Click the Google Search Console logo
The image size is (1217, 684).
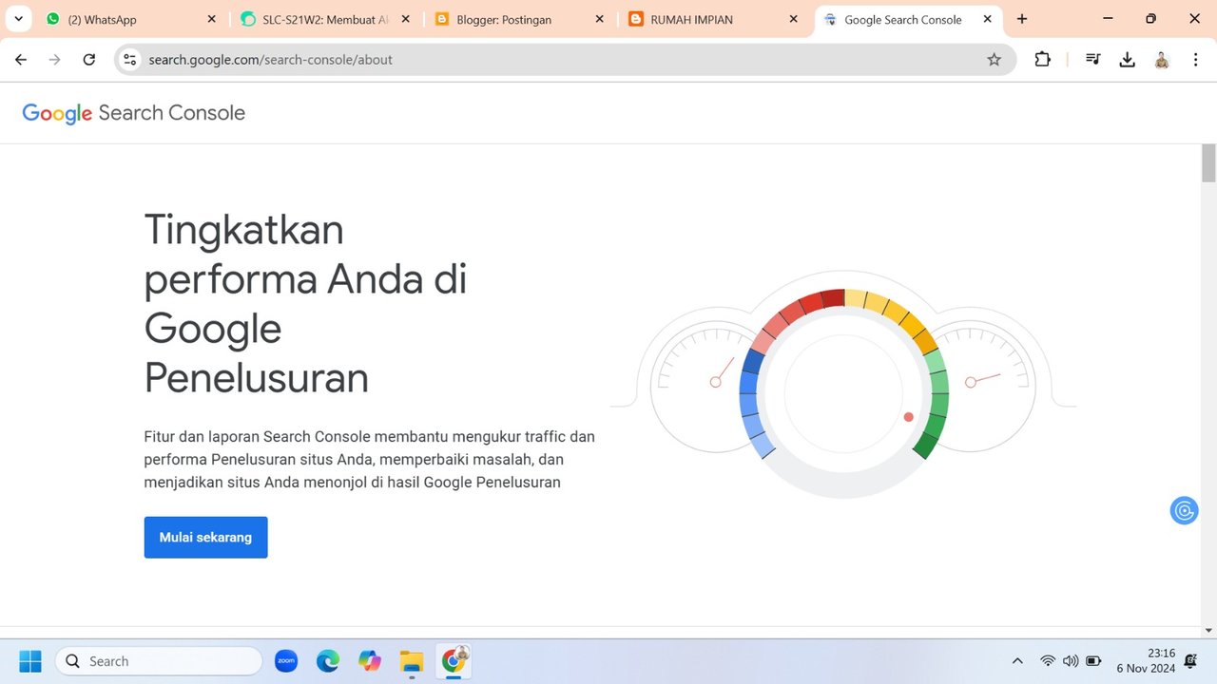(134, 113)
